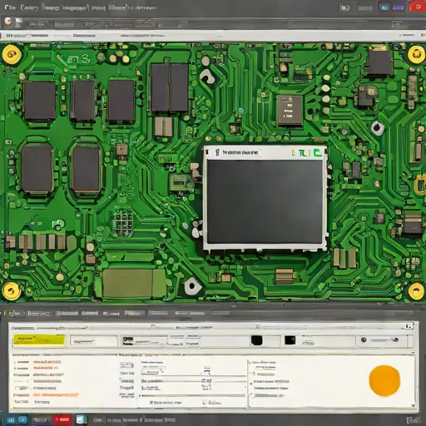Click the green bracket icon in the inset window header

(x=318, y=153)
